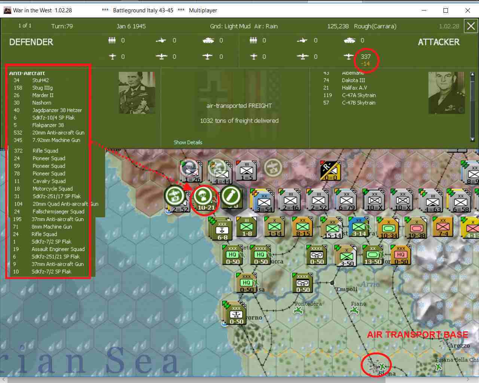Select the pink armored unit counter 19-38

[x=417, y=228]
